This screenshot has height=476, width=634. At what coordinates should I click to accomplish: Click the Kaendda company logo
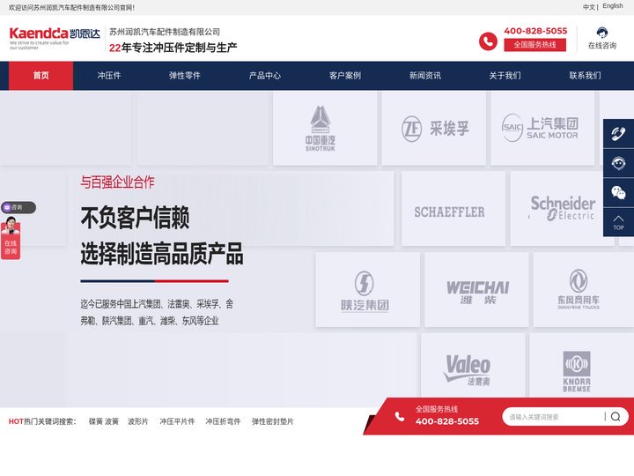55,38
